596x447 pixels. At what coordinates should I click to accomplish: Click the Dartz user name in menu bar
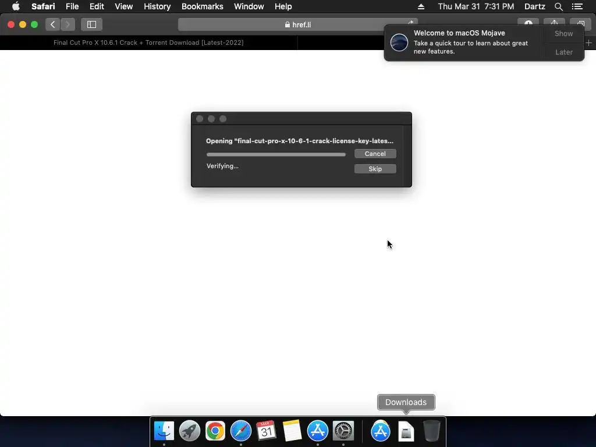coord(534,6)
